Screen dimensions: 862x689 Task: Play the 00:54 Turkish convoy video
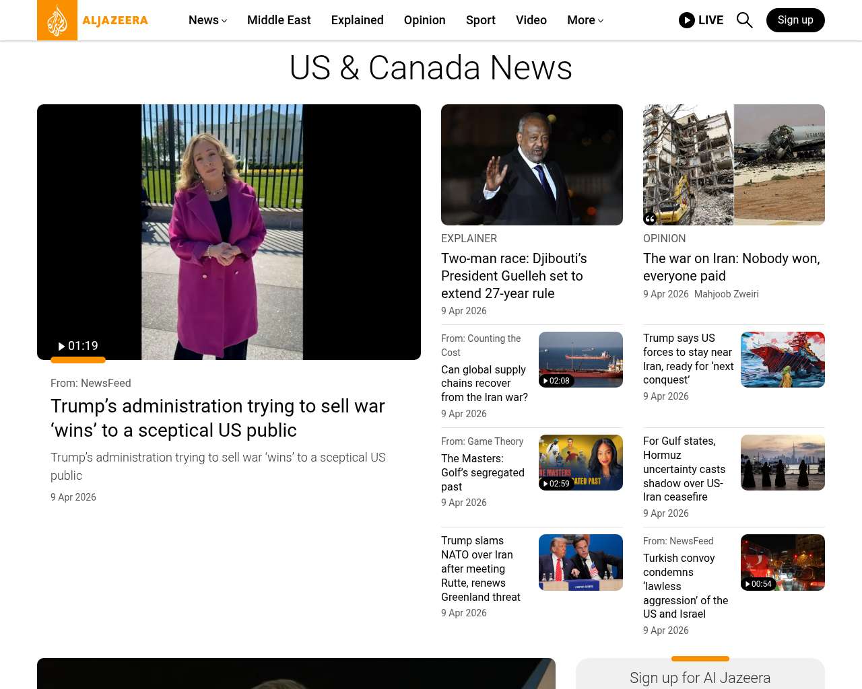point(758,584)
